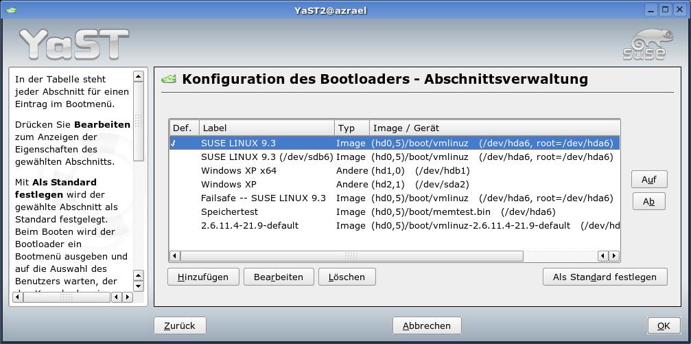This screenshot has width=691, height=344.
Task: Click help panel lower scroll up arrow
Action: pyautogui.click(x=139, y=275)
